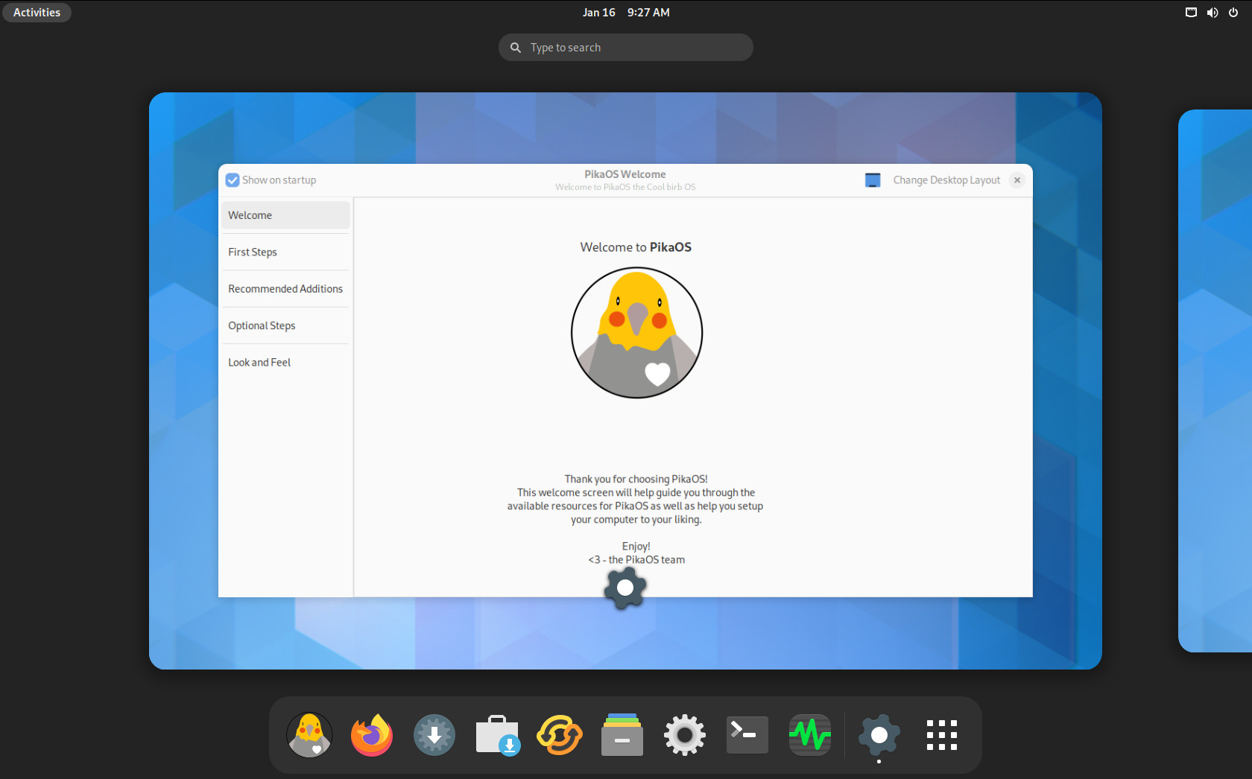The image size is (1252, 779).
Task: Select the PikaOS Welcome window title
Action: click(625, 174)
